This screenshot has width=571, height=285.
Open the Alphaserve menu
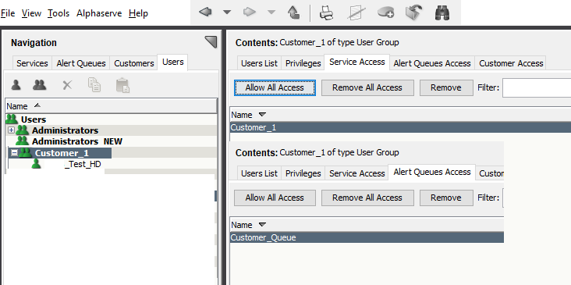point(99,13)
